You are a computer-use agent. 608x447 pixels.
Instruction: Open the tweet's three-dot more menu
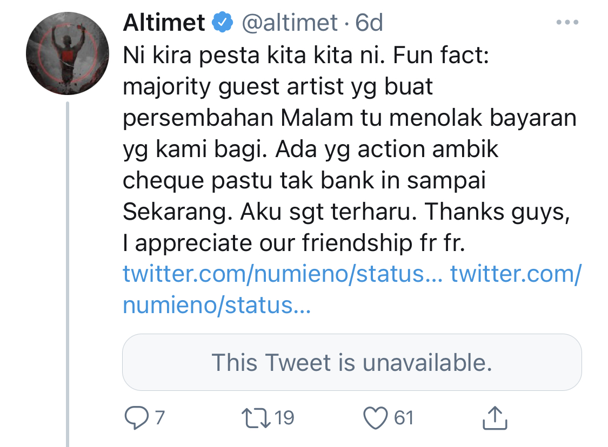567,23
